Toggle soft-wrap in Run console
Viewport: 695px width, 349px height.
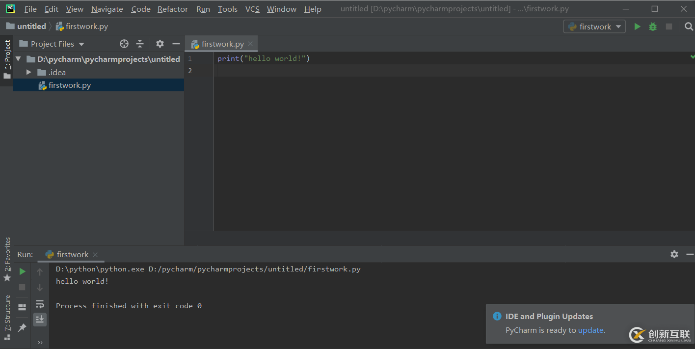[40, 304]
